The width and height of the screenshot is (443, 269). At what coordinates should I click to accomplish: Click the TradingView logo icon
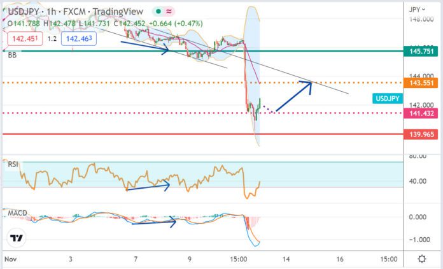(17, 238)
